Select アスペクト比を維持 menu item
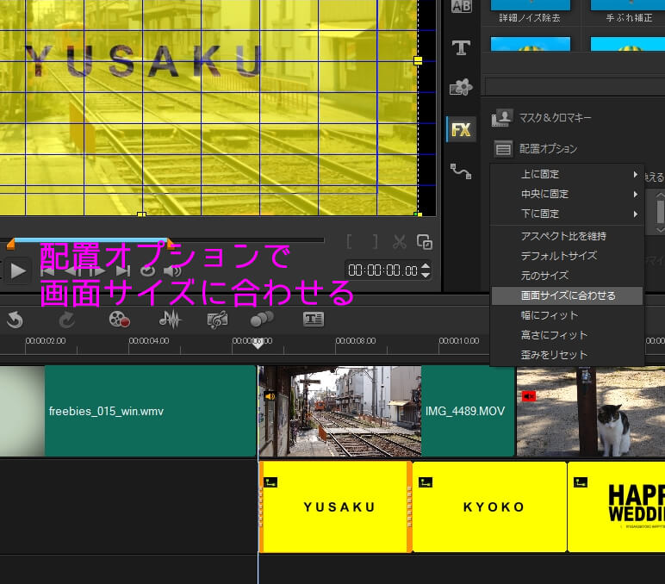The image size is (665, 584). (567, 236)
